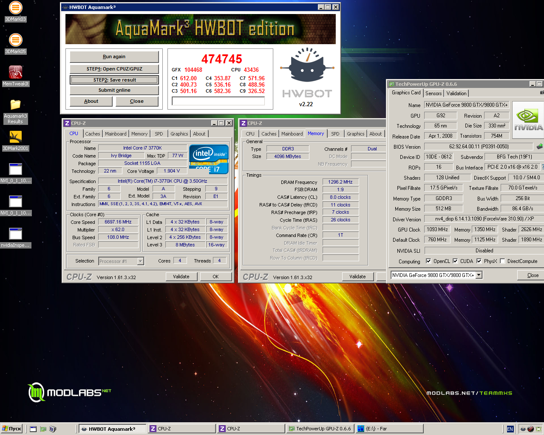Open SPD tab in CPU-Z memory window

pyautogui.click(x=335, y=134)
